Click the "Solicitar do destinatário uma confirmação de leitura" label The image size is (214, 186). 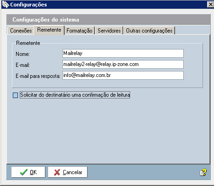75,95
